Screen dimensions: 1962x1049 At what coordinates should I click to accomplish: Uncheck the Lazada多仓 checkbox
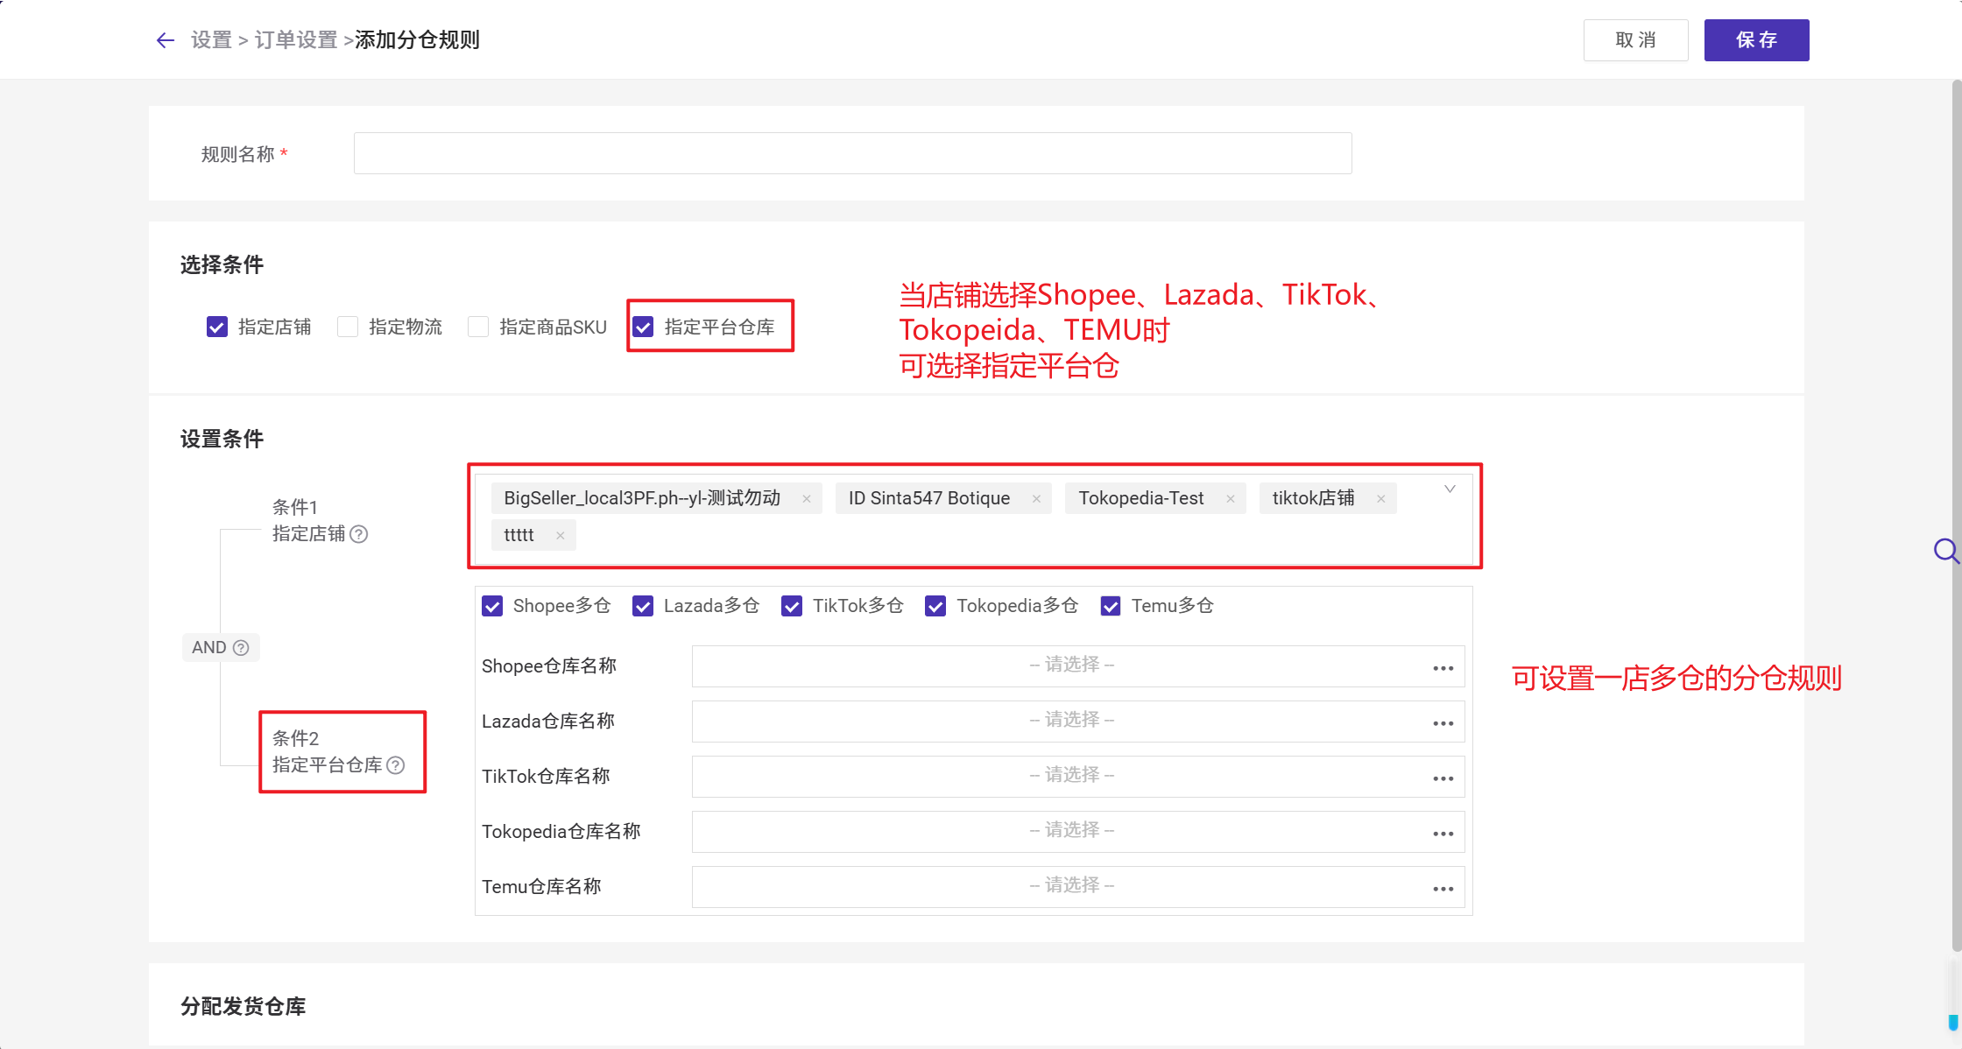[643, 606]
